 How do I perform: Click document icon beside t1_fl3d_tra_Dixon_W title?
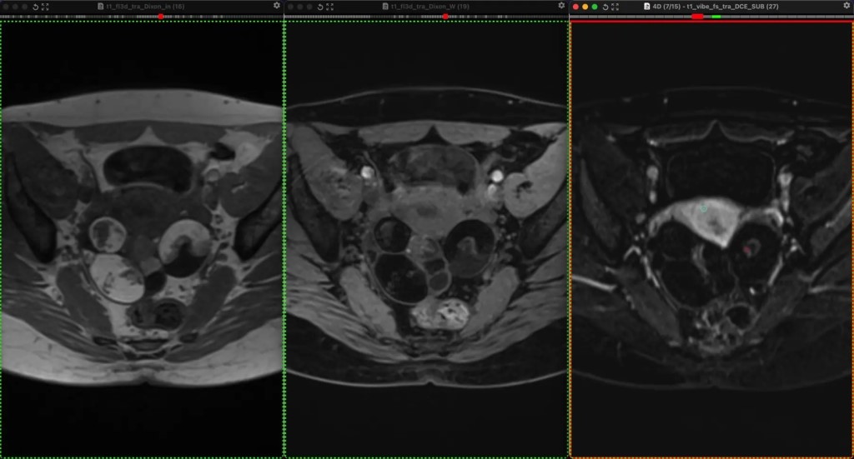[x=384, y=6]
